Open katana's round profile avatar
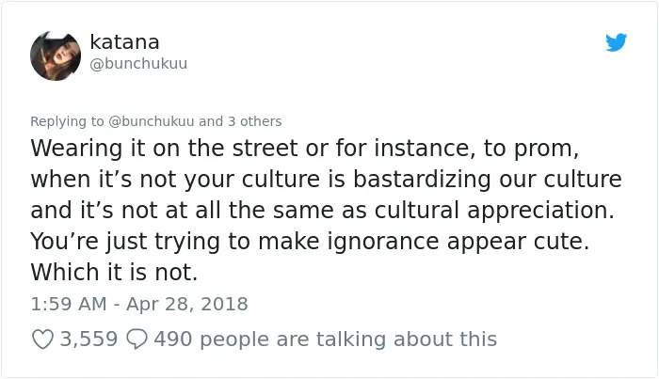 coord(56,55)
